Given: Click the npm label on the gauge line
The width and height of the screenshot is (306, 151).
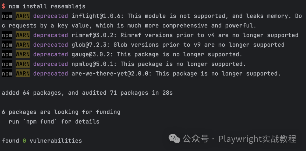Looking at the screenshot, I should click(7, 54).
